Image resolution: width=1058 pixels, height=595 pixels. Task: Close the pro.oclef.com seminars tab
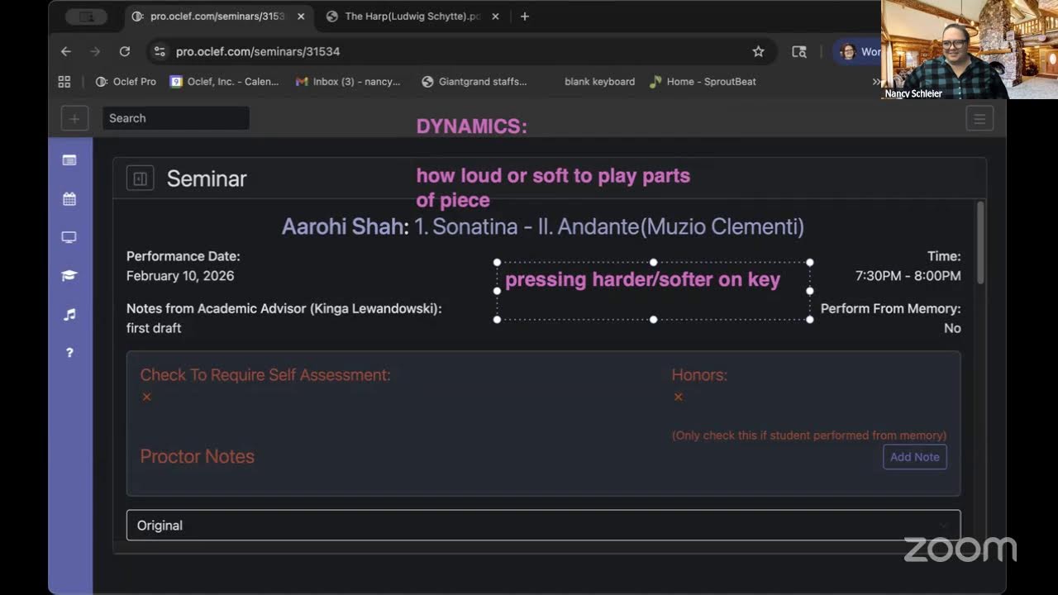pos(301,17)
